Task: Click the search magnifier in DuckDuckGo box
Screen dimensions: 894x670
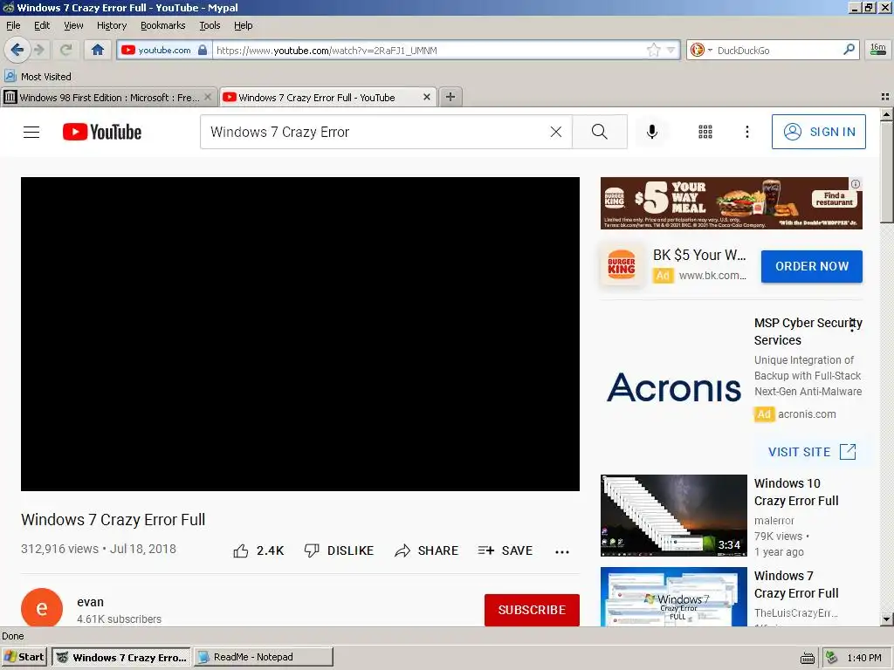Action: (849, 50)
